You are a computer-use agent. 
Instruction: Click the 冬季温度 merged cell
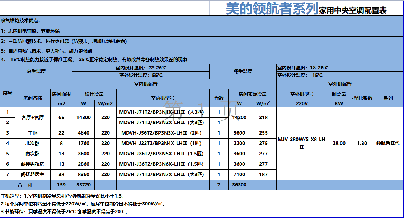[x=243, y=72]
